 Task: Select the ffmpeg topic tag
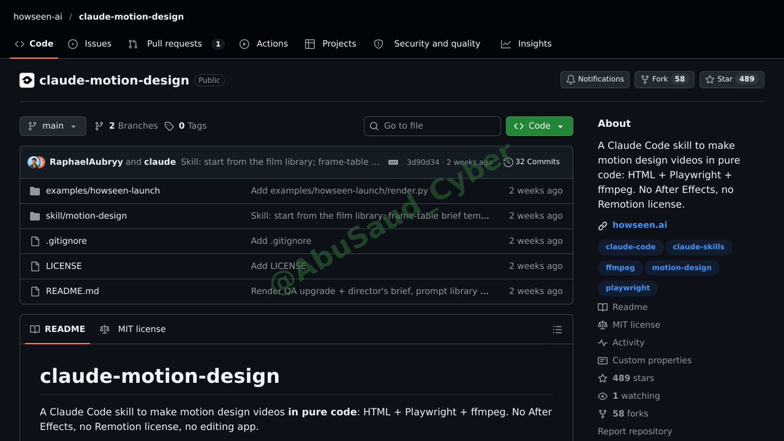(620, 268)
